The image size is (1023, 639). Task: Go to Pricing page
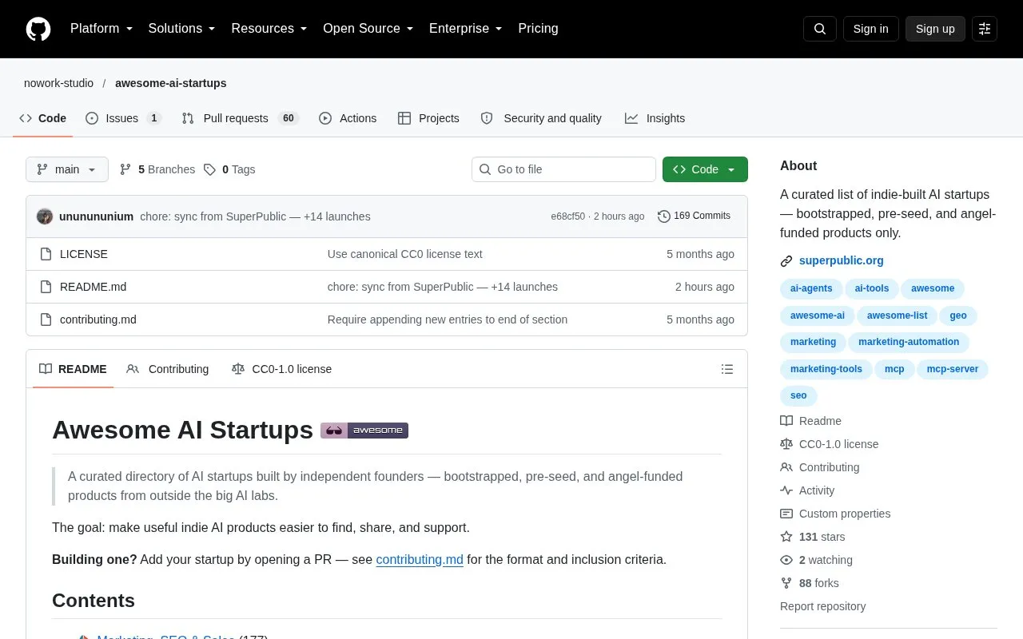pyautogui.click(x=538, y=29)
